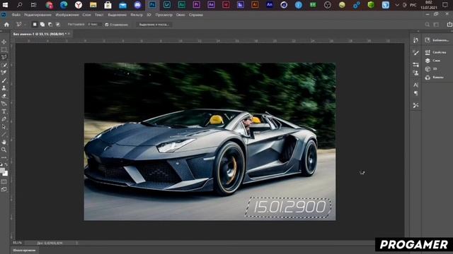
Task: Change the screen mode
Action: [4, 190]
